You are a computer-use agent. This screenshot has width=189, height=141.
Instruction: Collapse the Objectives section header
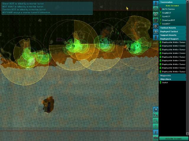point(172,79)
